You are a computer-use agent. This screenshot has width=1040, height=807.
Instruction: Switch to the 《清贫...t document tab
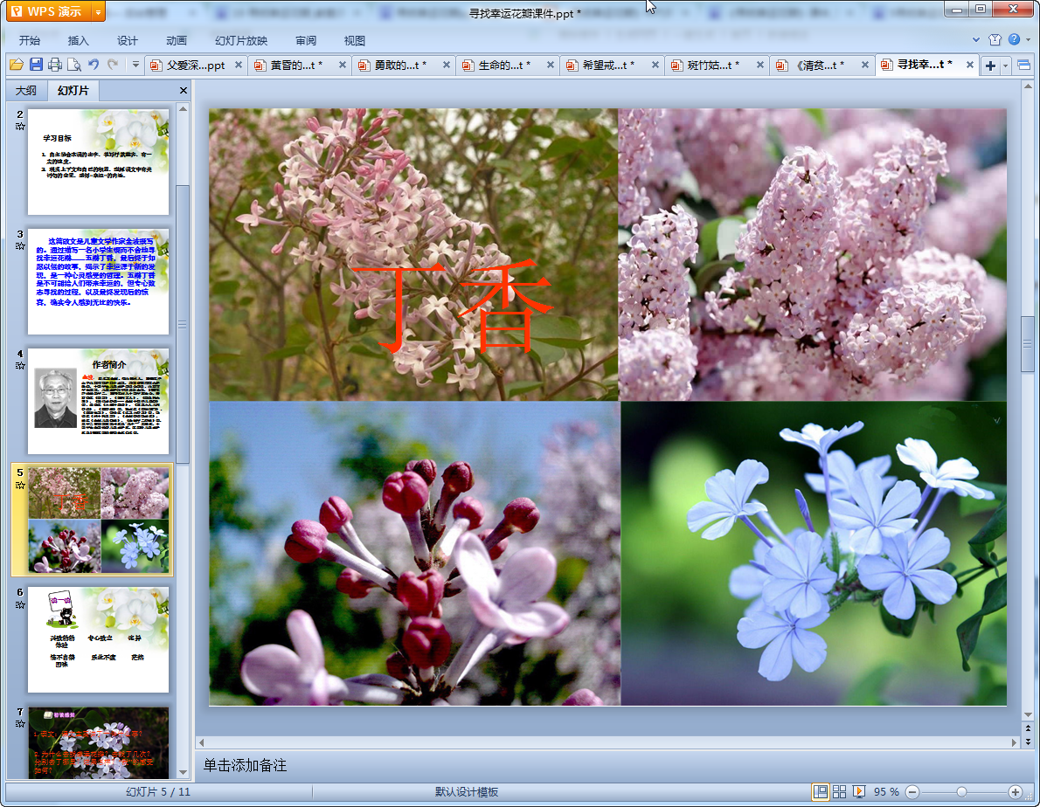click(820, 65)
